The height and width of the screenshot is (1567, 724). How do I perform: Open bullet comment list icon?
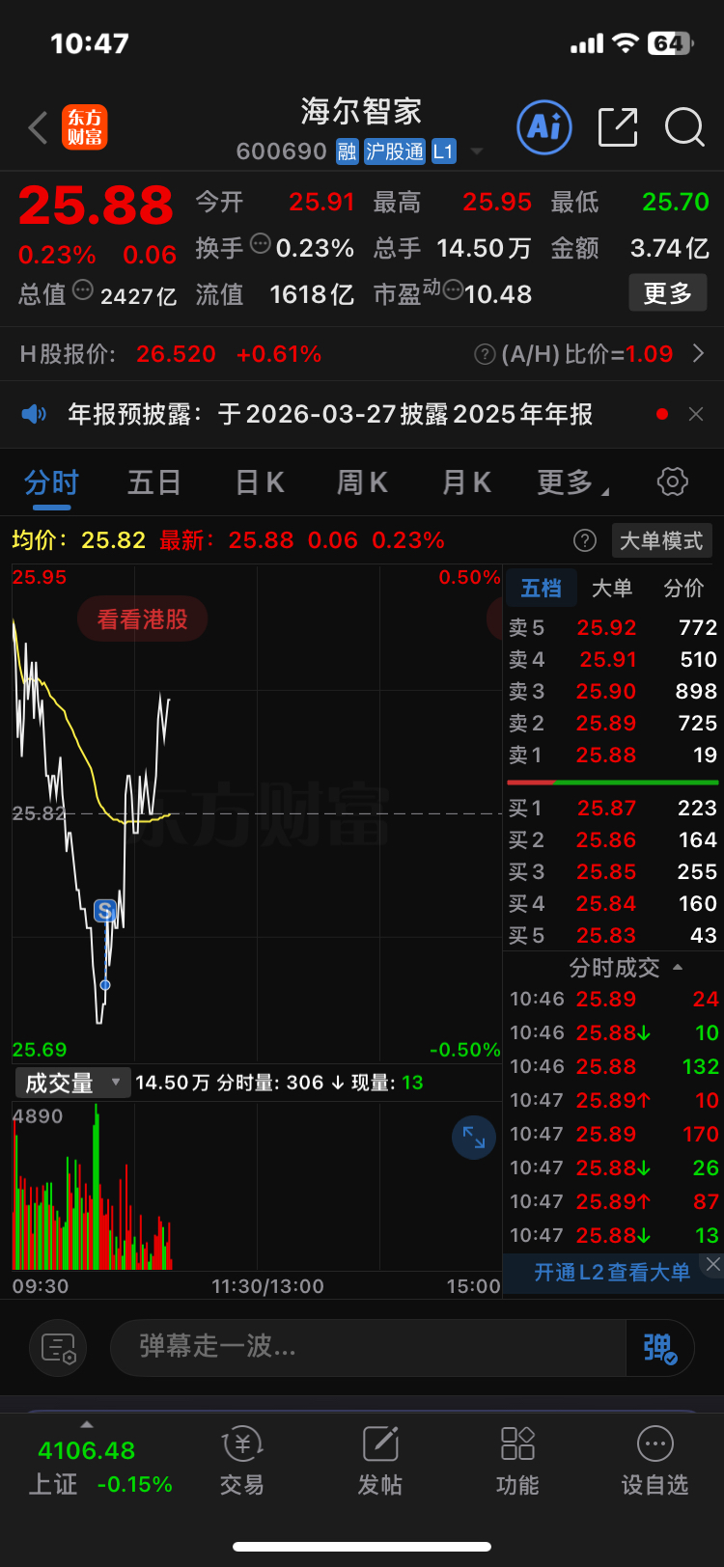[58, 1348]
